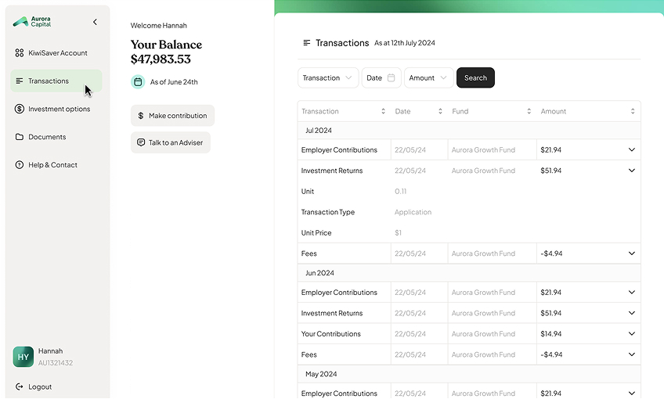Open the Amount filter dropdown
Image resolution: width=664 pixels, height=399 pixels.
tap(428, 78)
